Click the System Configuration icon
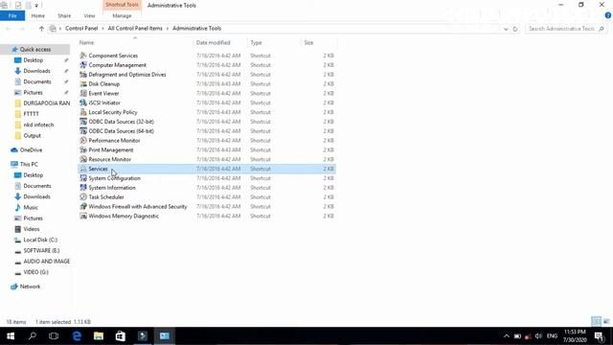 (x=83, y=178)
